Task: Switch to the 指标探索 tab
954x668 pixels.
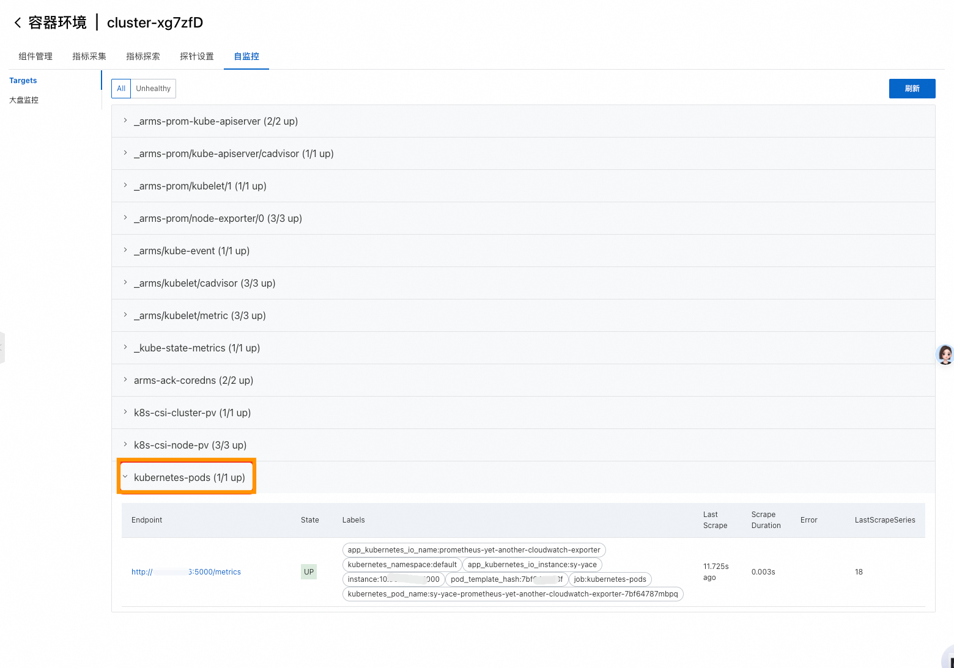Action: tap(143, 56)
